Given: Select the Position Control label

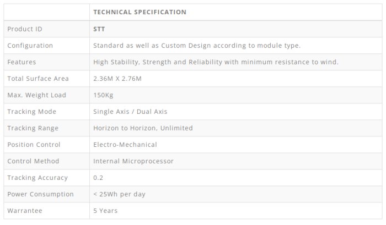Looking at the screenshot, I should (x=34, y=145).
